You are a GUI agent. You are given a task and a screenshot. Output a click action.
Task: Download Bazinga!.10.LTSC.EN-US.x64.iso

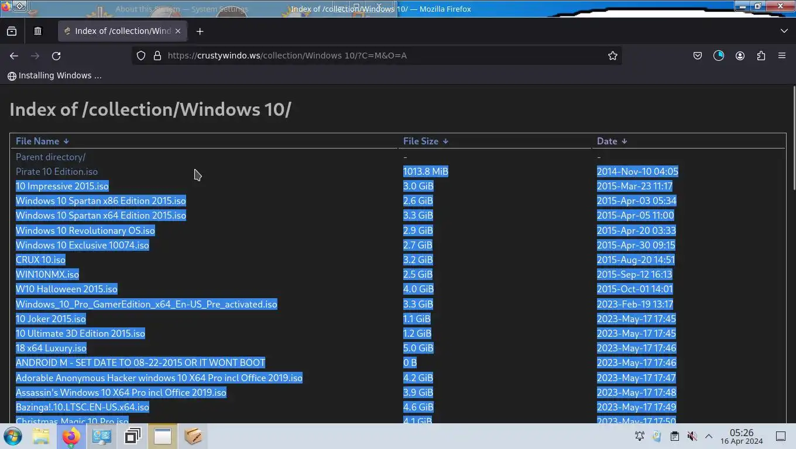[83, 407]
